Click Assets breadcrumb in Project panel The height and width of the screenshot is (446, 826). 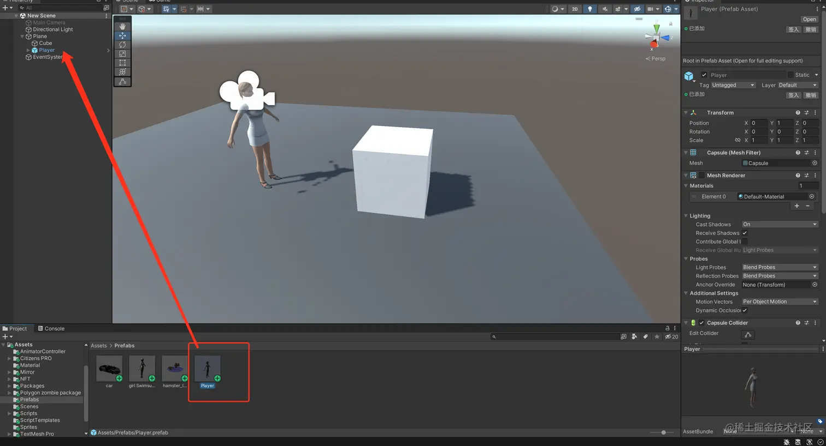tap(99, 346)
